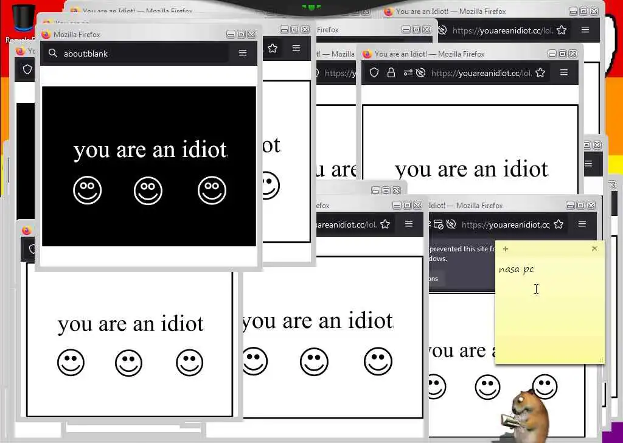Click the youareanidiot.cc URL in the popup-notification window
This screenshot has height=443, width=623.
pyautogui.click(x=506, y=225)
